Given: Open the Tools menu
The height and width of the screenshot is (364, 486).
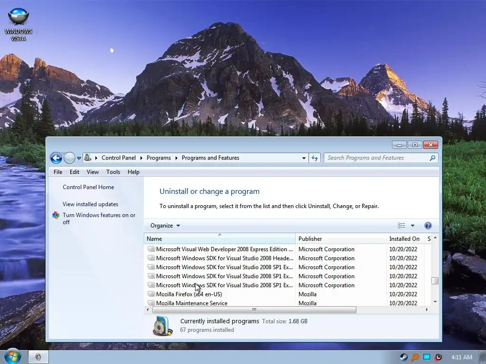Looking at the screenshot, I should click(x=113, y=172).
